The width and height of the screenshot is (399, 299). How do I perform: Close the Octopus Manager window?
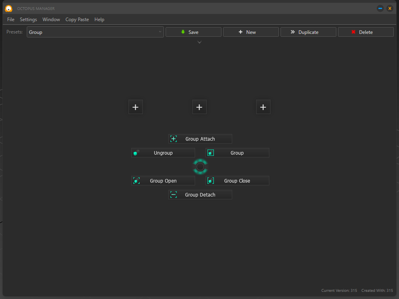pos(390,8)
